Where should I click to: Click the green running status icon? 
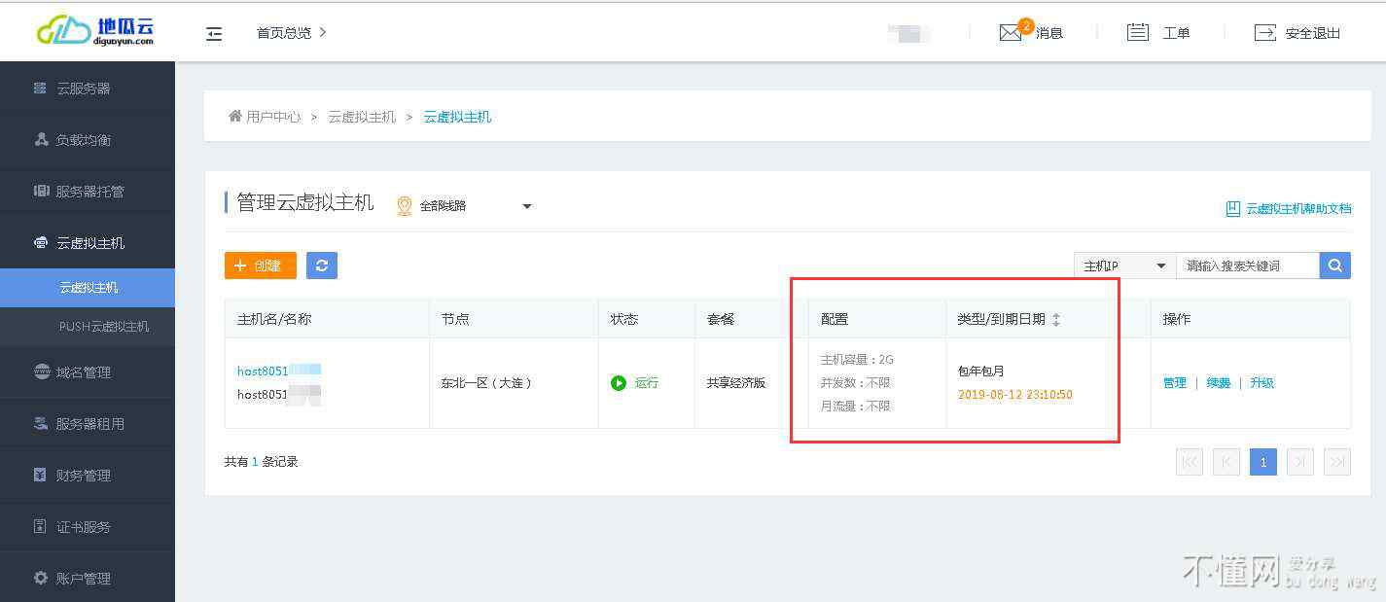pos(619,383)
